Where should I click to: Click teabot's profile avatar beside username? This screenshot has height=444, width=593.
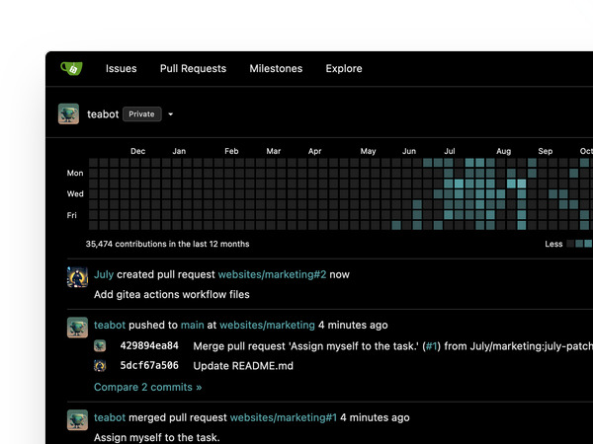click(x=68, y=113)
